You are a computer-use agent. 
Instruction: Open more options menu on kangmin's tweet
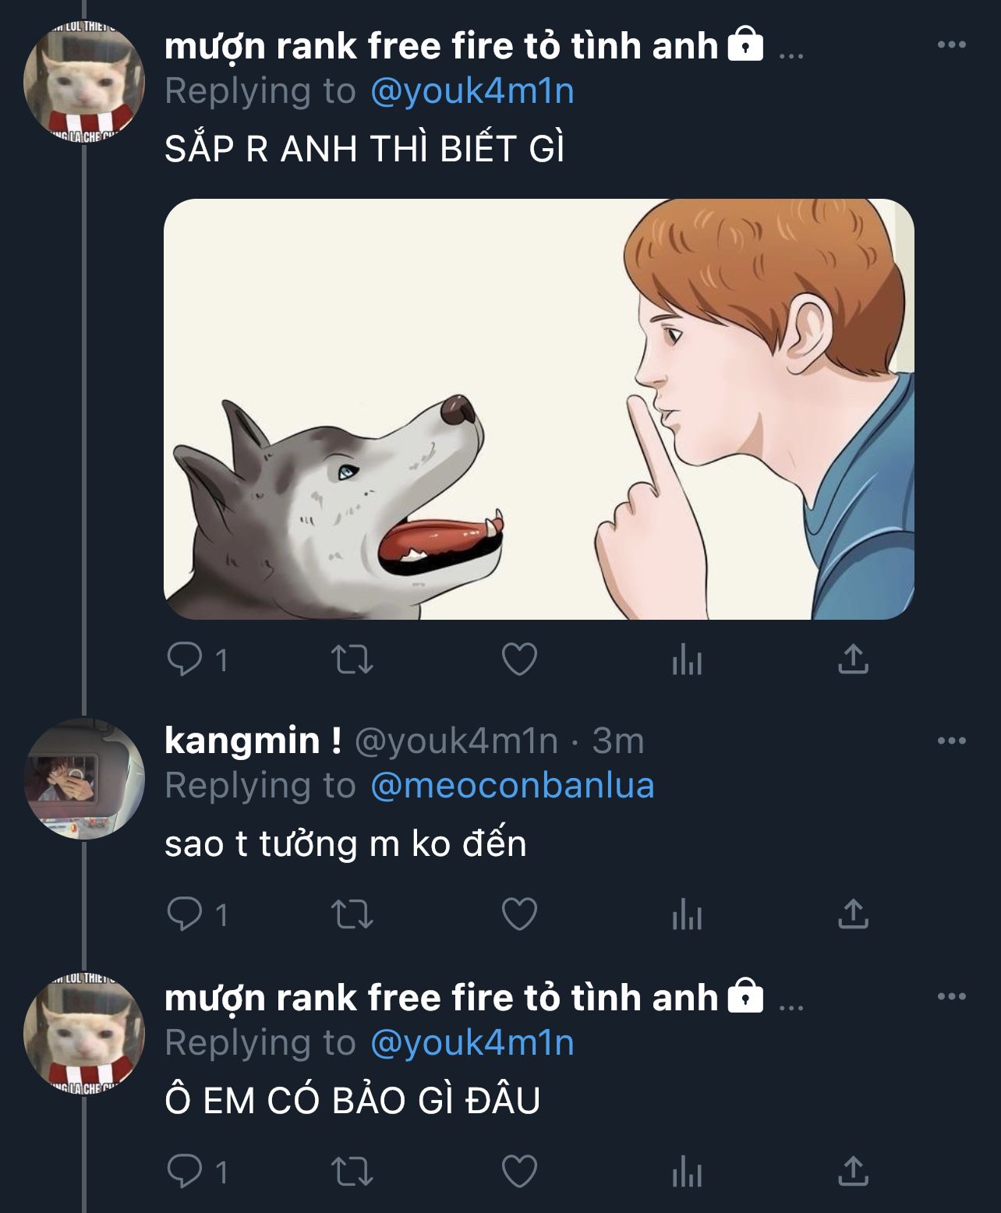[x=951, y=740]
